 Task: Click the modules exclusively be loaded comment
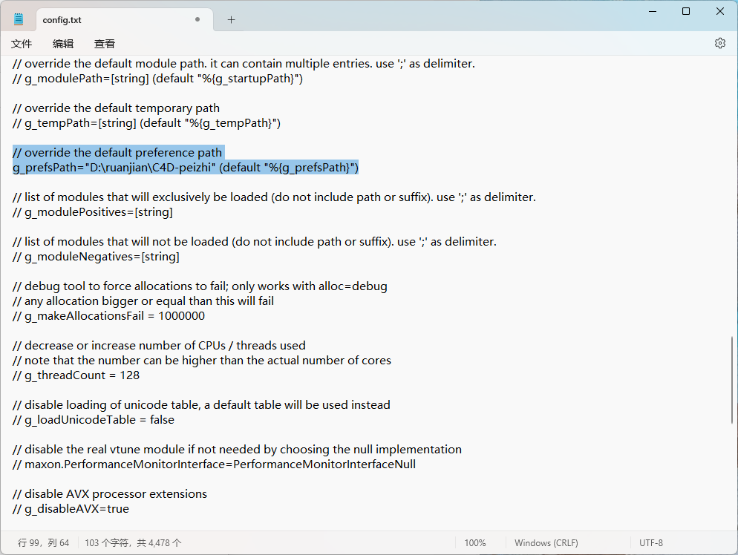[x=275, y=197]
